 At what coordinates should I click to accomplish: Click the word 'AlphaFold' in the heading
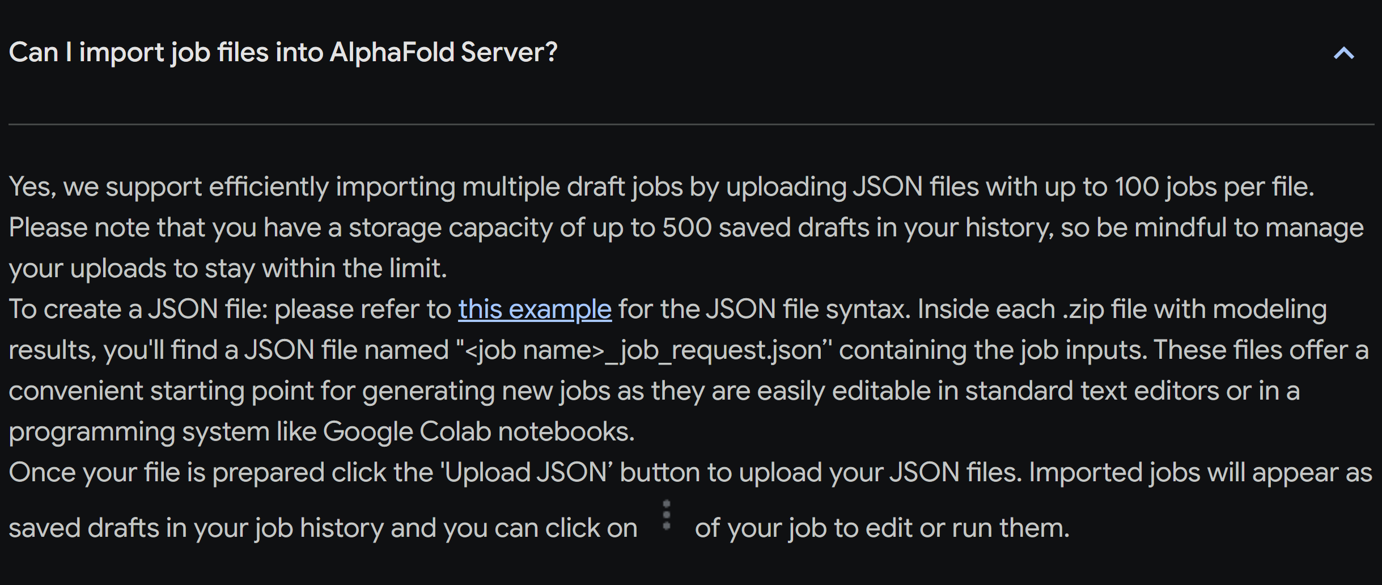[x=392, y=53]
